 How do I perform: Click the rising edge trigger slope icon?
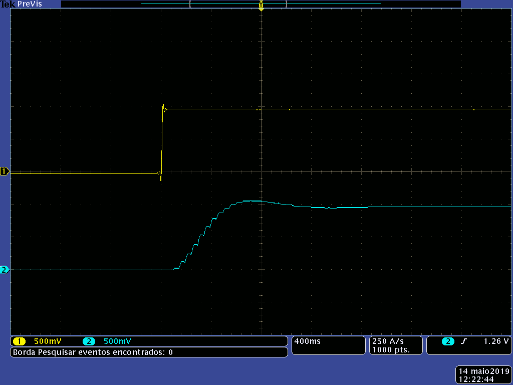[x=464, y=341]
